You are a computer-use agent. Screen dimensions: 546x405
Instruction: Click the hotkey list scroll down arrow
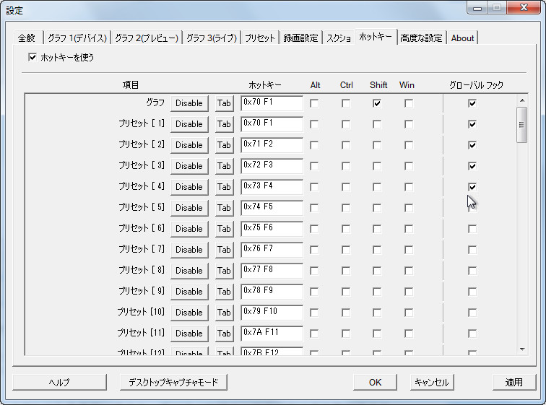522,349
